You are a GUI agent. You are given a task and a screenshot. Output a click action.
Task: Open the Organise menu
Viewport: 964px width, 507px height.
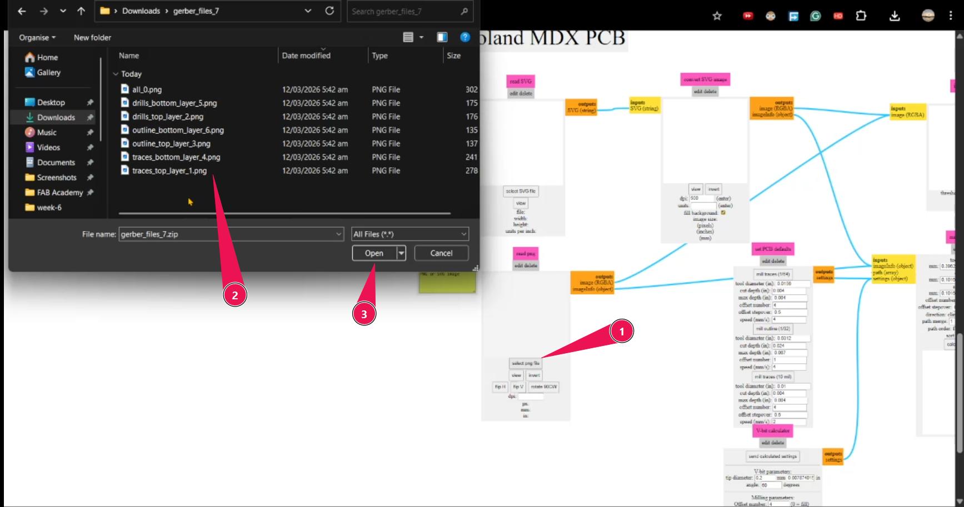(x=37, y=38)
